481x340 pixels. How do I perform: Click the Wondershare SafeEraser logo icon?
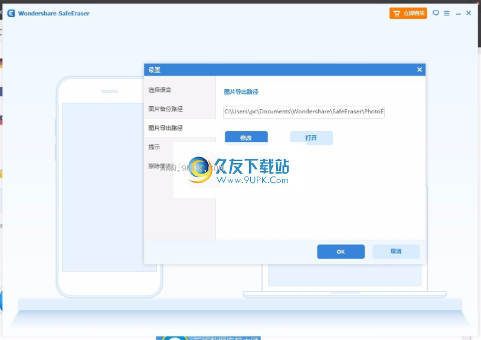click(11, 14)
